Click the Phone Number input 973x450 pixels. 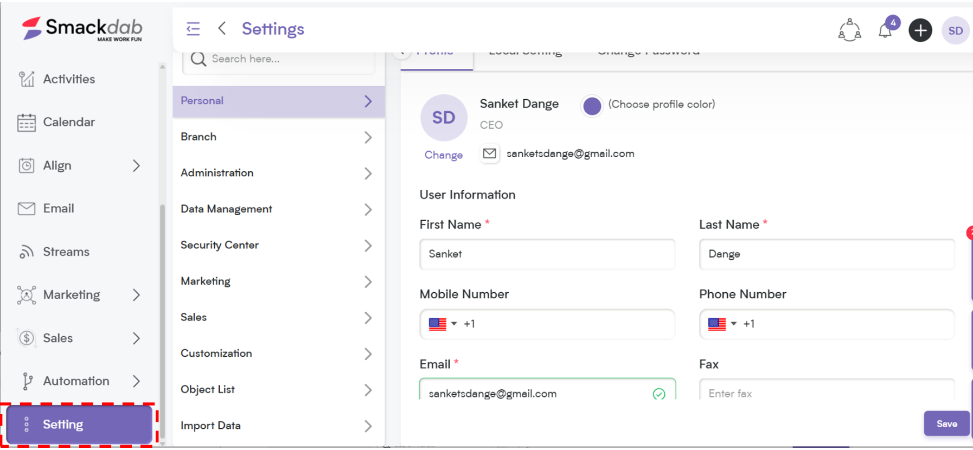[x=827, y=324]
